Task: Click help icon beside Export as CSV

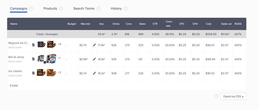Action: 216,97
